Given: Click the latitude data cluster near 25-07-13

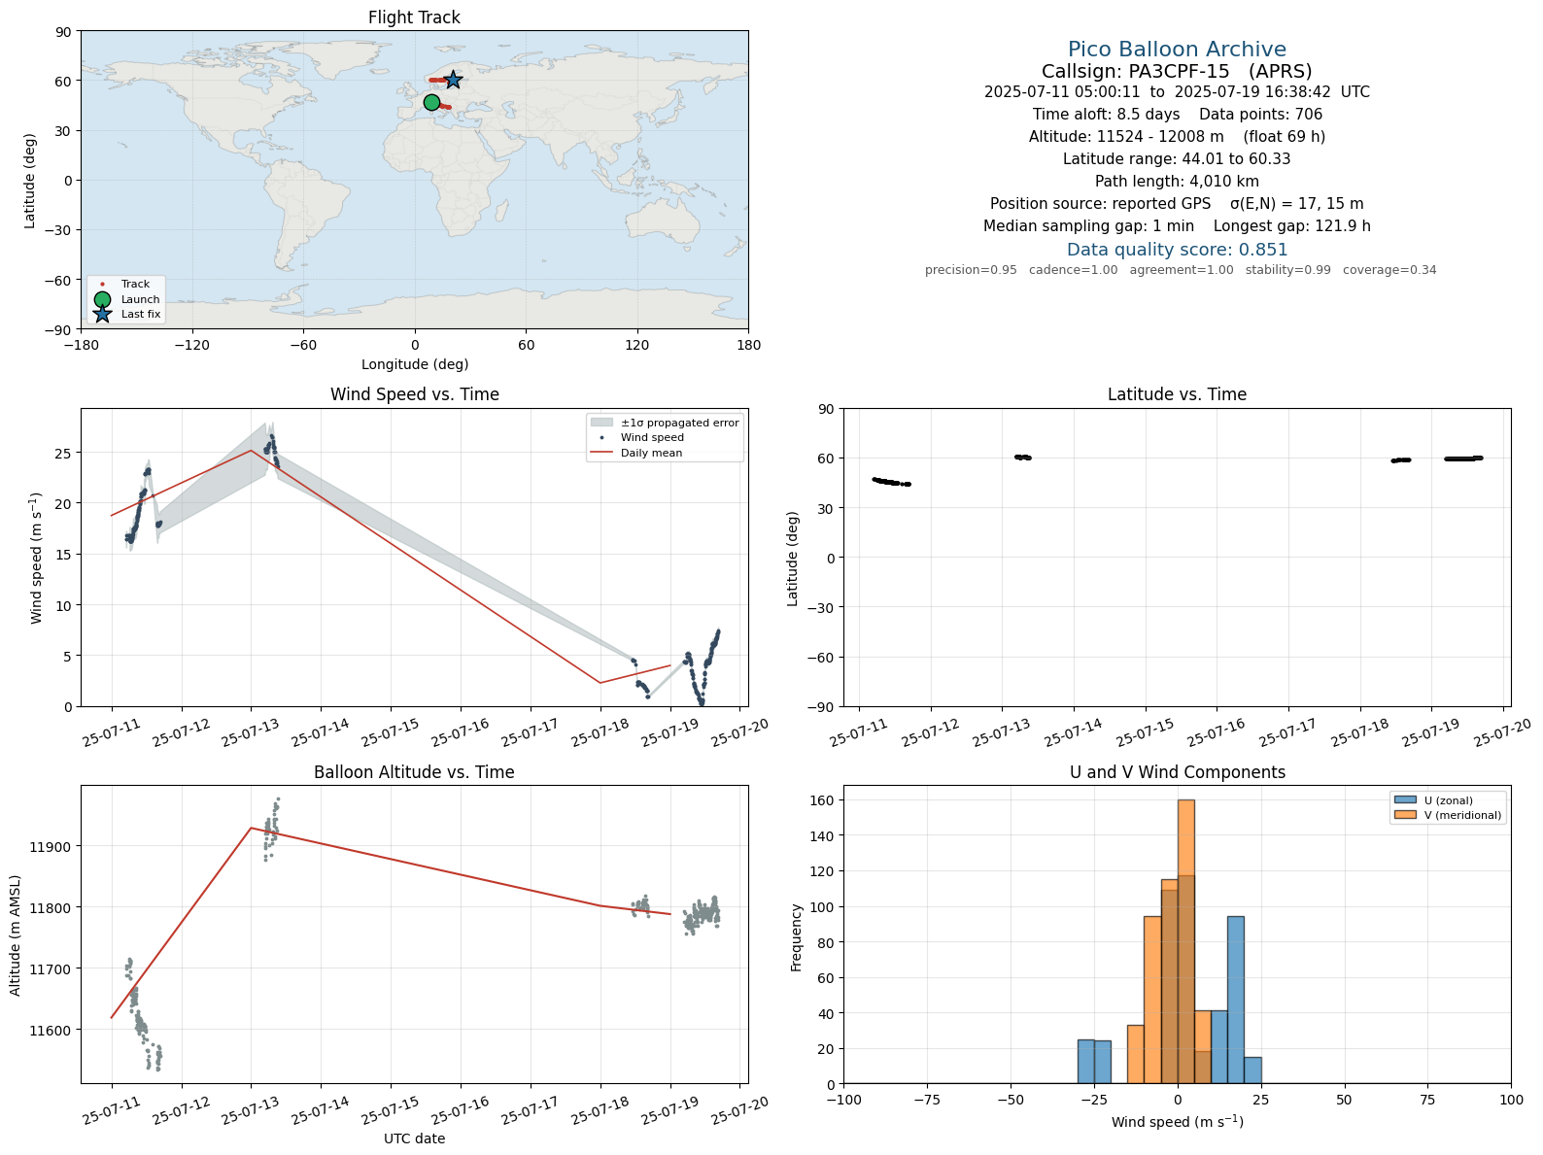Looking at the screenshot, I should 1022,457.
